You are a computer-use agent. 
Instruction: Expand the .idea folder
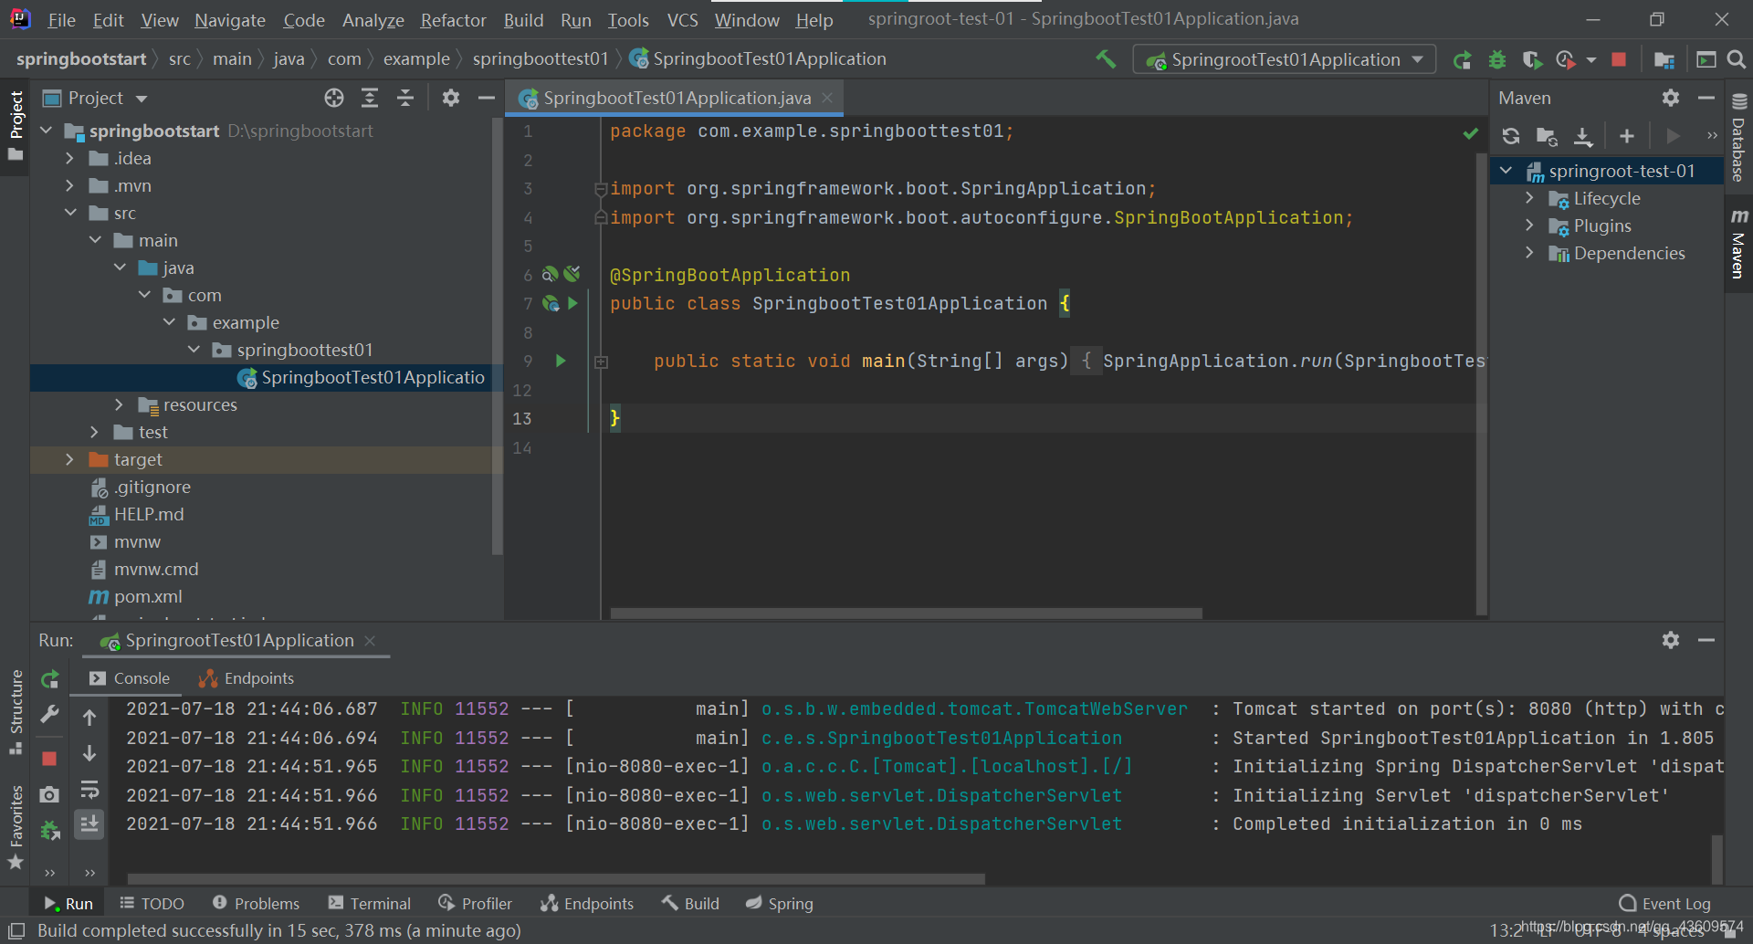[x=69, y=158]
